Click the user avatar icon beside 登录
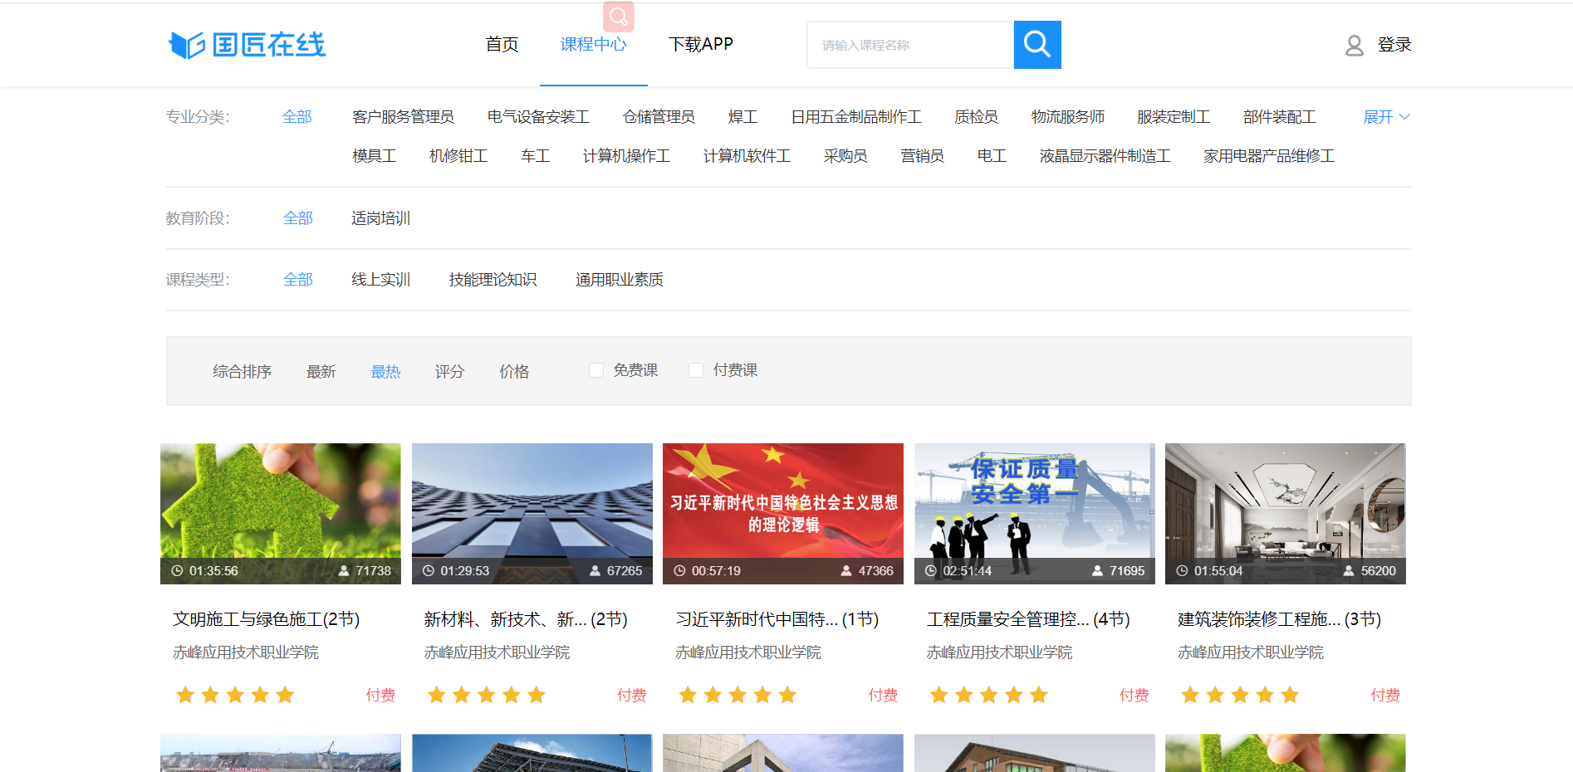The height and width of the screenshot is (772, 1573). 1355,45
